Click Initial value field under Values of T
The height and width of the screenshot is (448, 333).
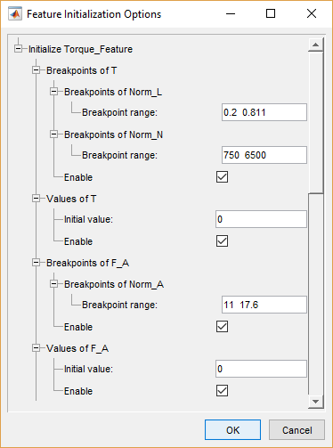tap(261, 219)
